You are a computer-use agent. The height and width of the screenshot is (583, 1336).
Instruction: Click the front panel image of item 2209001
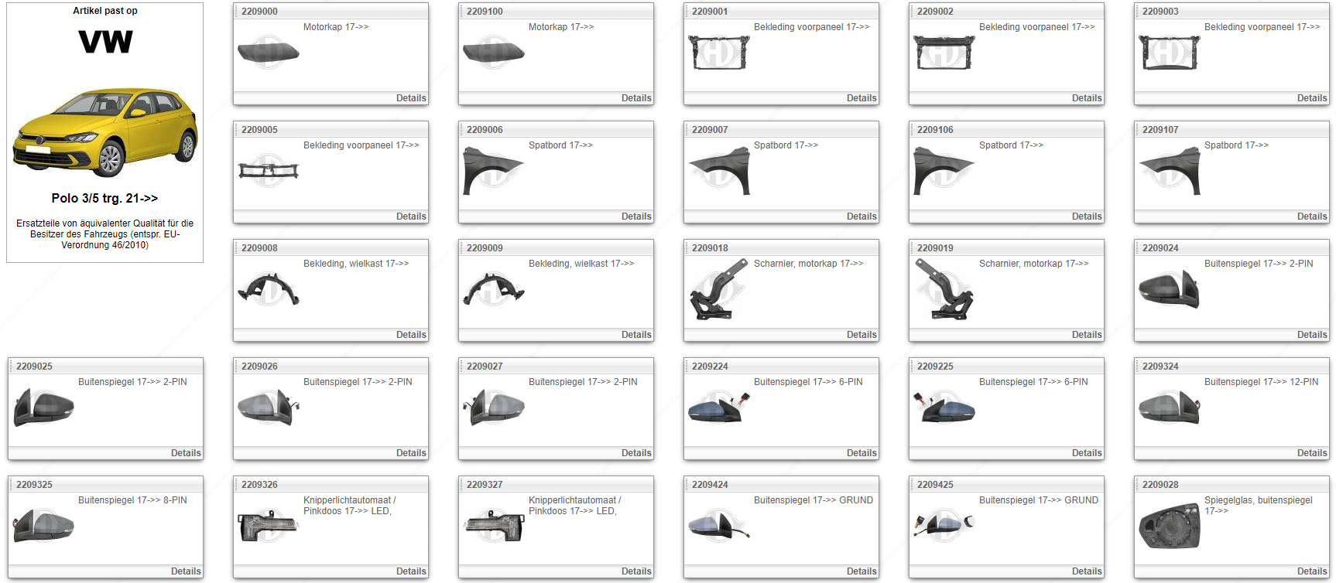pos(718,53)
